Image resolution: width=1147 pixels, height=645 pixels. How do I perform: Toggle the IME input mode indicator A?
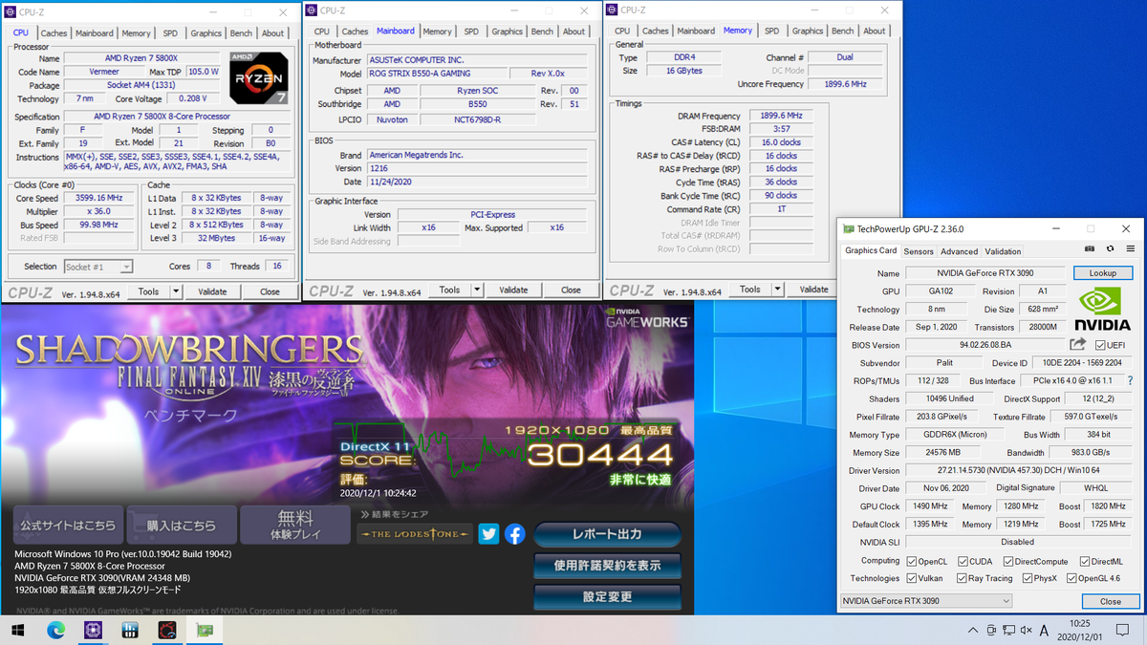[1045, 631]
